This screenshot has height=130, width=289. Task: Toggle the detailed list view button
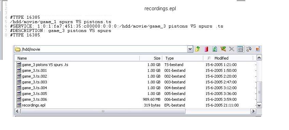(240, 49)
